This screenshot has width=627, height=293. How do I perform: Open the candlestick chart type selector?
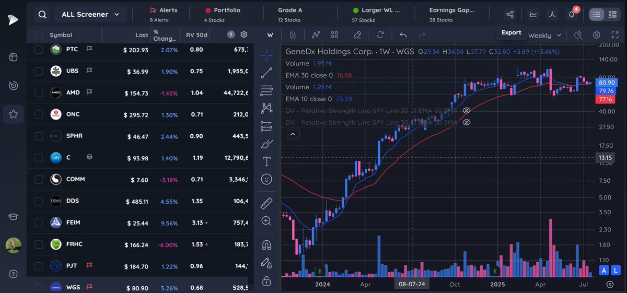tap(292, 36)
